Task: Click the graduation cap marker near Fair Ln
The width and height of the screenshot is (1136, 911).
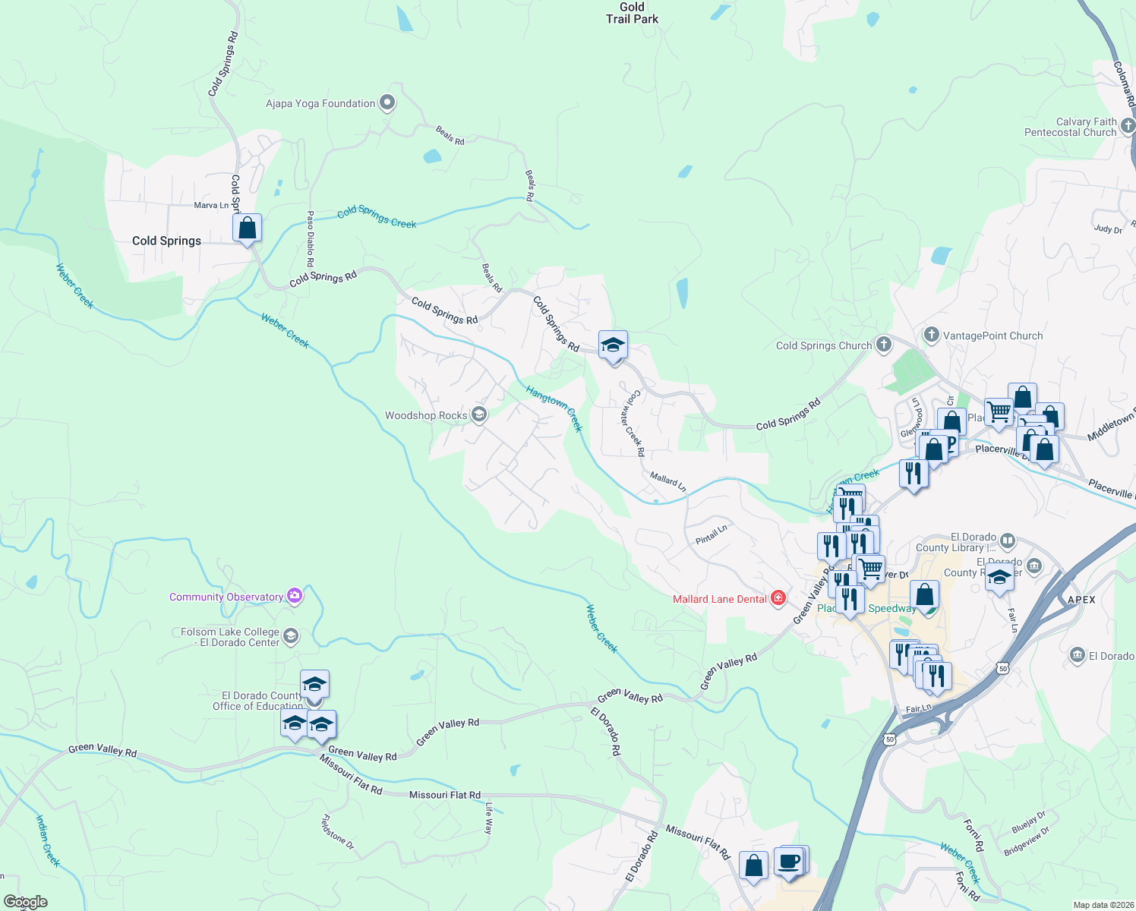Action: coord(999,578)
